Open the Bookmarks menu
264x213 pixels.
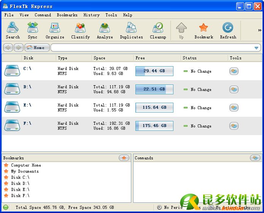[x=67, y=15]
